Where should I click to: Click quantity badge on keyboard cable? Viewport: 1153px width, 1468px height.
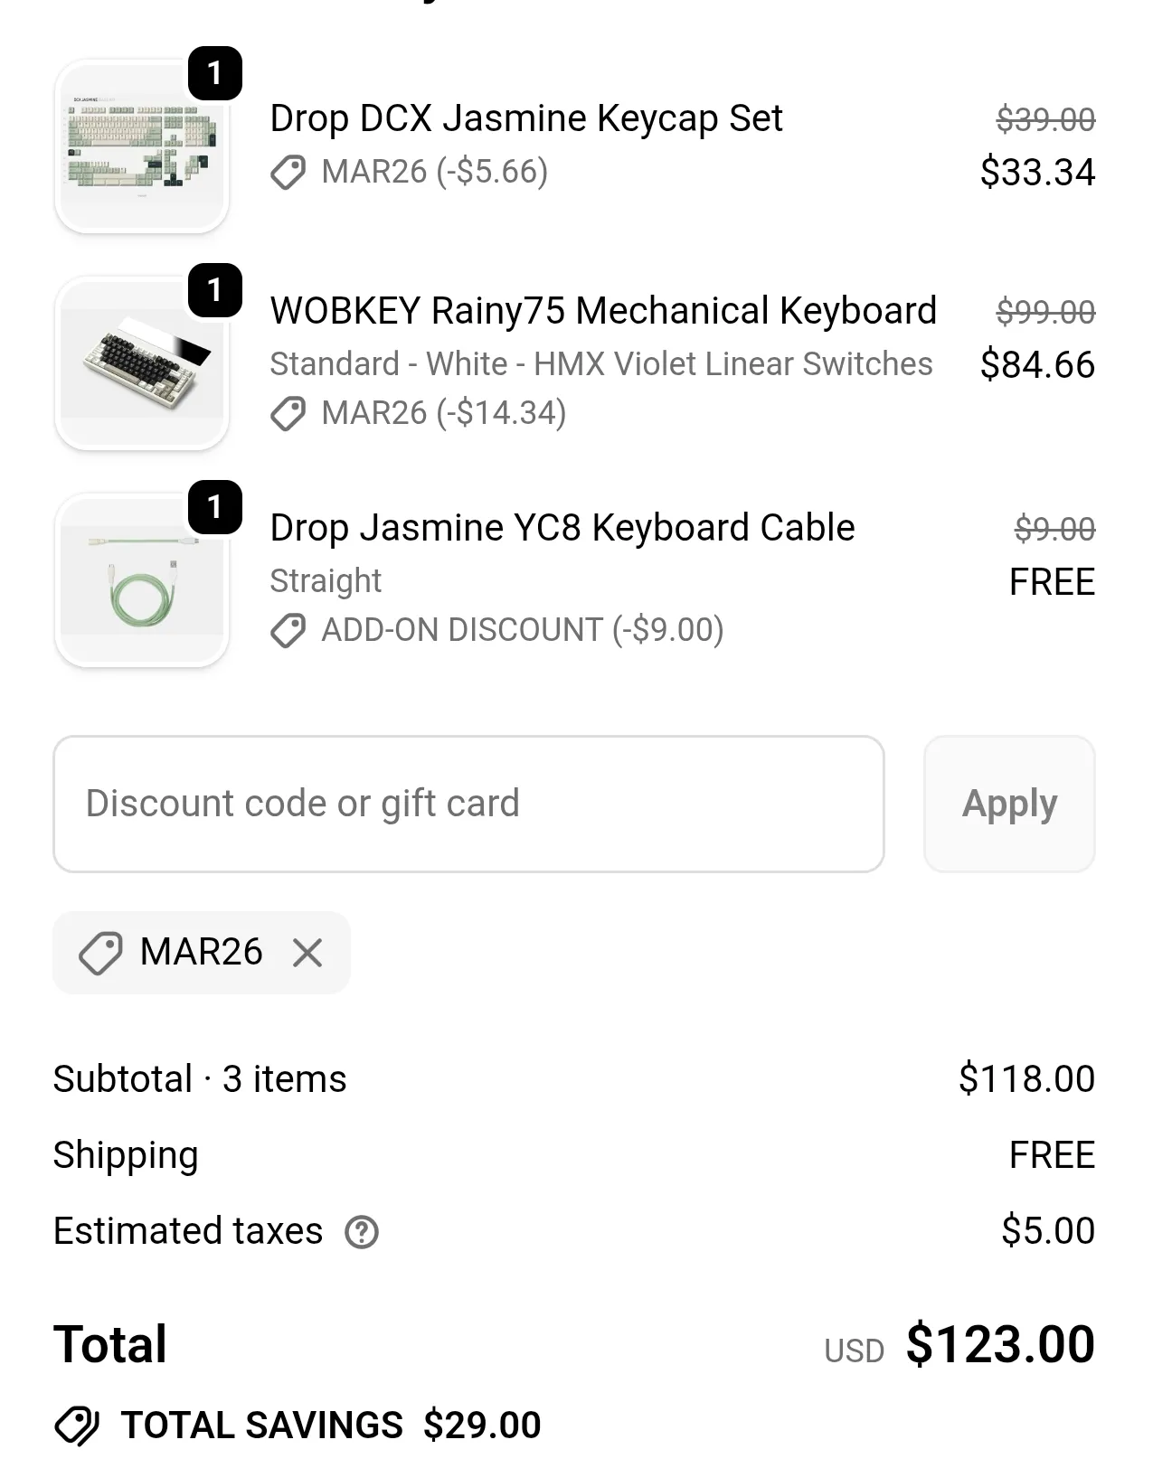tap(214, 507)
